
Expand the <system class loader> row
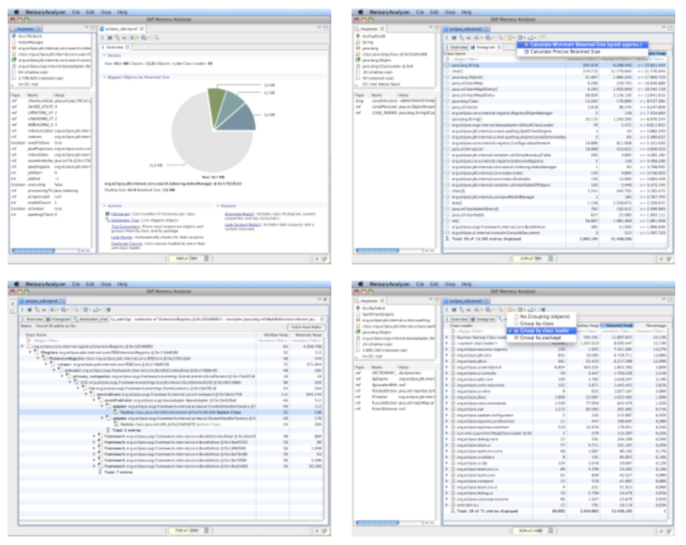pyautogui.click(x=447, y=344)
